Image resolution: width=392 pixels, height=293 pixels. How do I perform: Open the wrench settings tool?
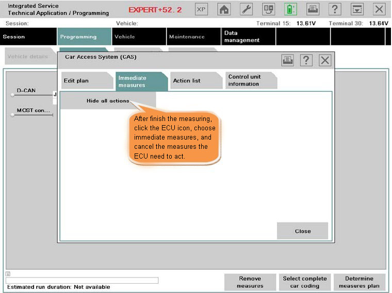click(247, 9)
